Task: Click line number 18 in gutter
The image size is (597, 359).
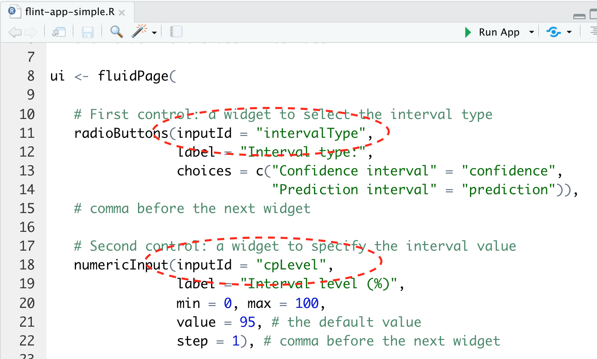Action: click(27, 265)
